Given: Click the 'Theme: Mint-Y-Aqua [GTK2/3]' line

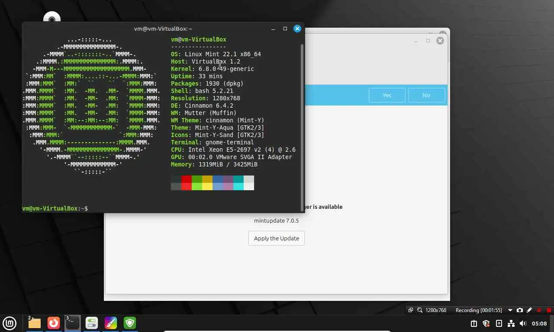Looking at the screenshot, I should (x=218, y=128).
